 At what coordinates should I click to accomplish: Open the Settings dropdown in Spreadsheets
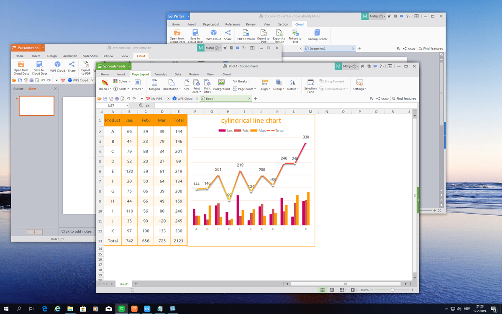[359, 85]
